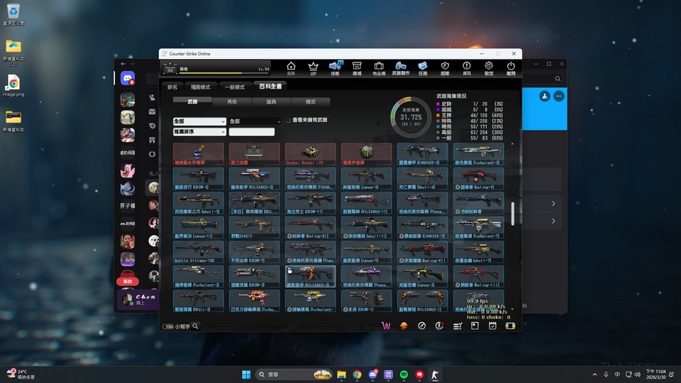
Task: Open 武器製作 weapon crafting icon
Action: [x=401, y=68]
